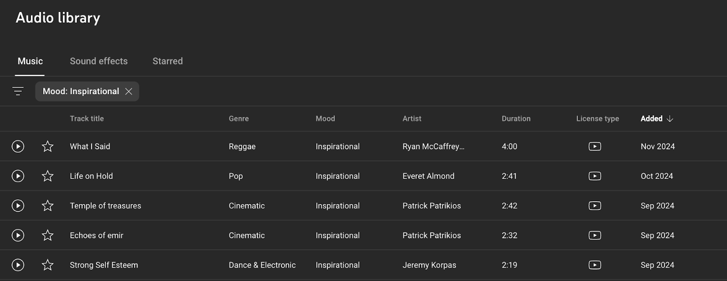Sort tracks by Duration
The height and width of the screenshot is (281, 727).
point(516,118)
